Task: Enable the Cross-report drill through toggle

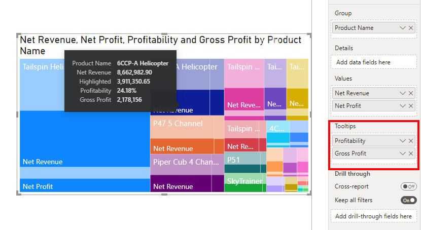Action: coord(408,186)
